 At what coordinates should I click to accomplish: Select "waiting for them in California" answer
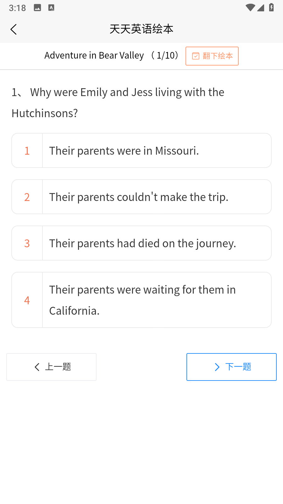[x=157, y=300]
